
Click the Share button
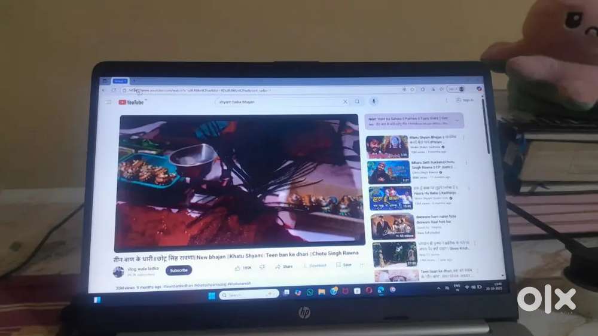[x=284, y=267]
